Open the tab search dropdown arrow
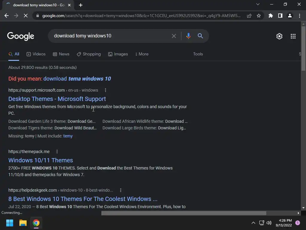Screen dimensions: 306x230 [x=258, y=4]
